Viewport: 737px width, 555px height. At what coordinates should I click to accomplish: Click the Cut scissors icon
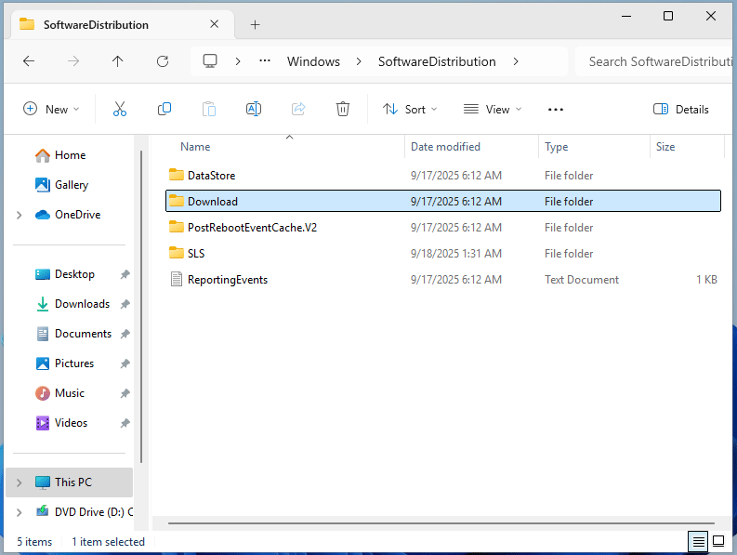[x=119, y=109]
